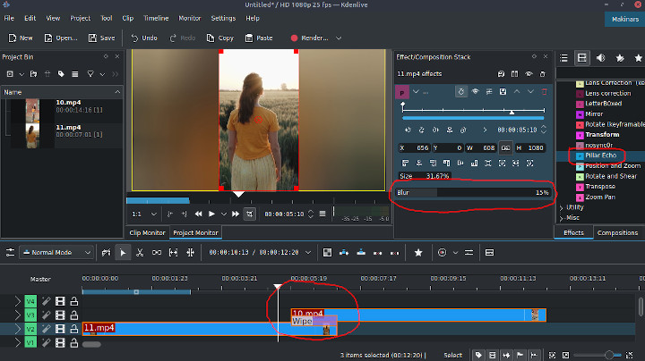Click the Open button
This screenshot has height=361, width=645.
coord(61,38)
